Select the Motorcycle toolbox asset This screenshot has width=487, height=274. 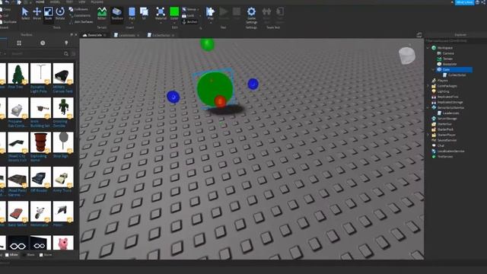(x=40, y=214)
